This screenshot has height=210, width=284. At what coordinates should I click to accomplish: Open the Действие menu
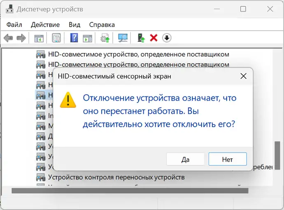pos(45,25)
